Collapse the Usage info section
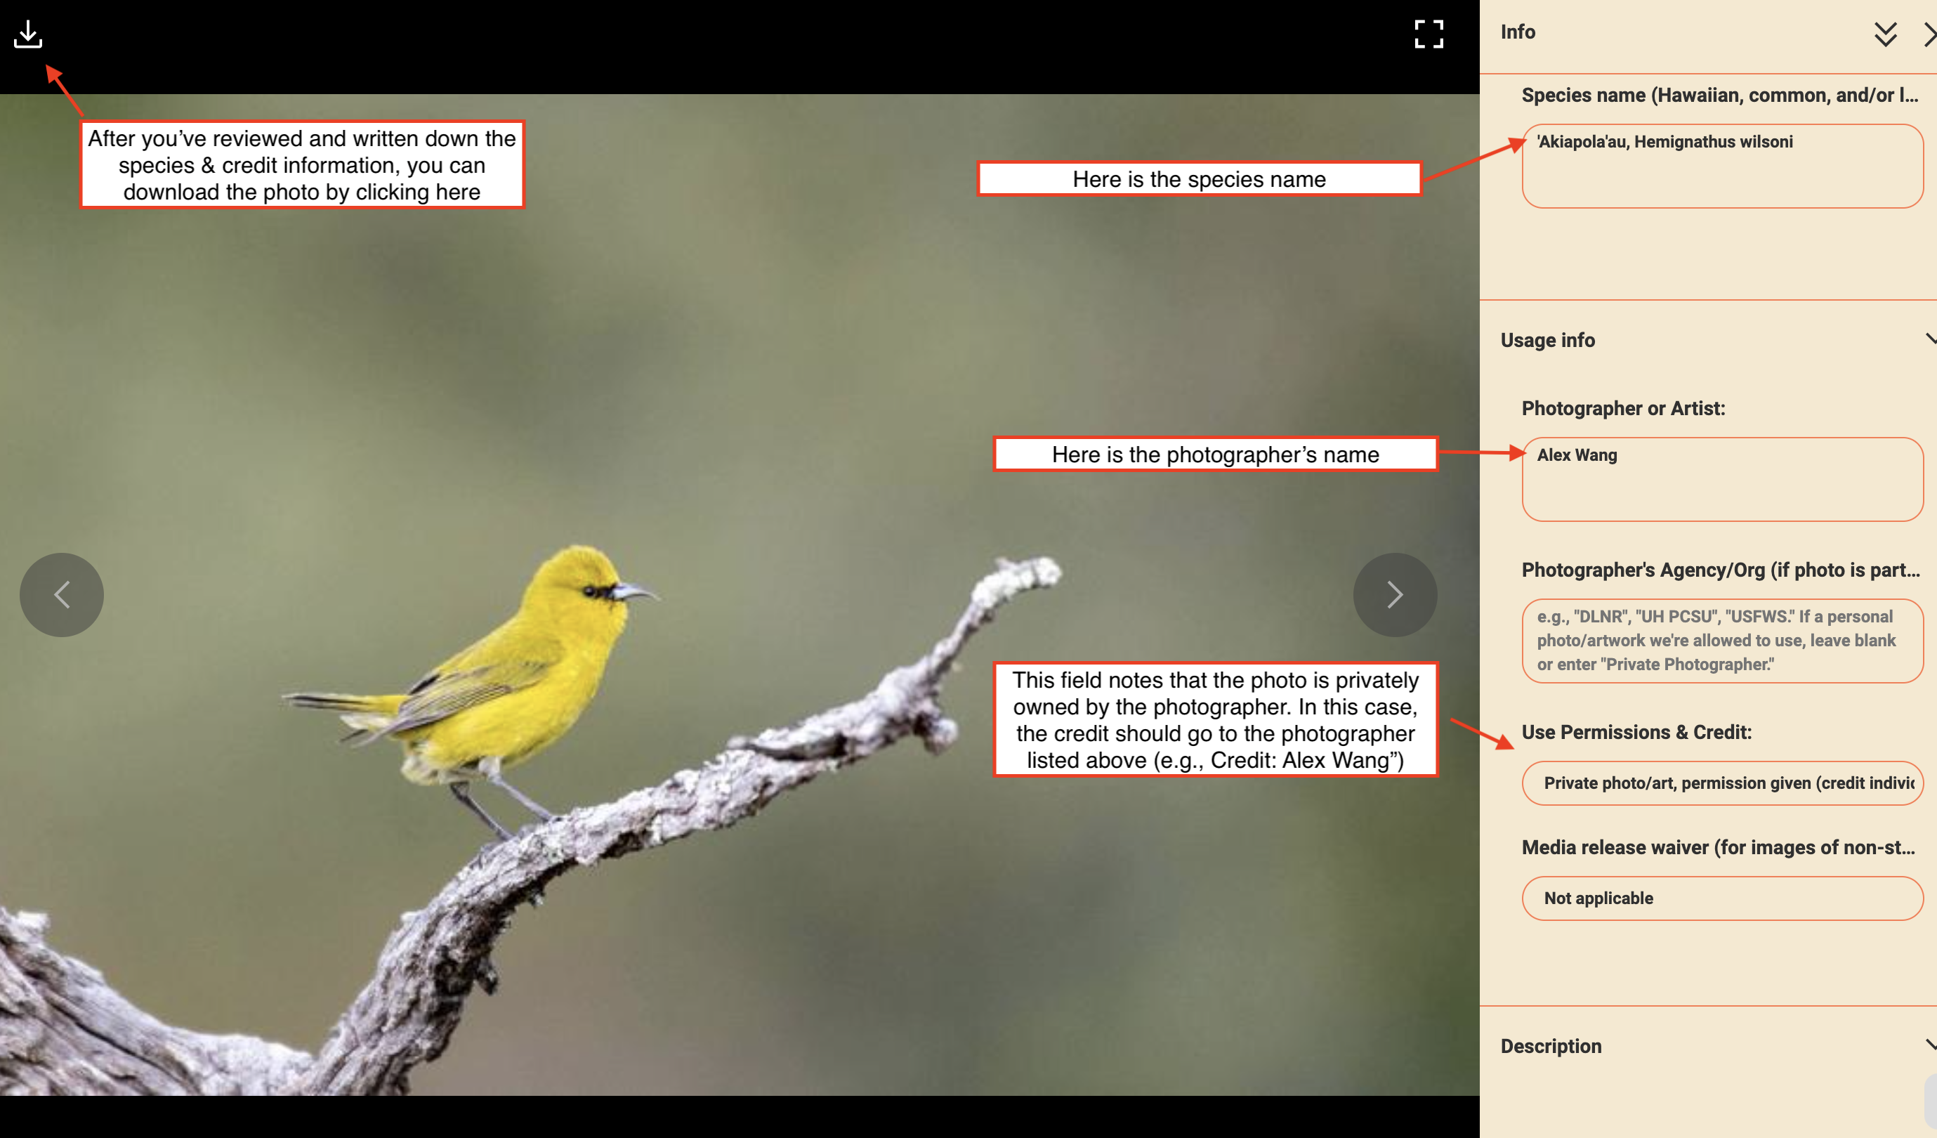Viewport: 1937px width, 1138px height. click(x=1929, y=339)
